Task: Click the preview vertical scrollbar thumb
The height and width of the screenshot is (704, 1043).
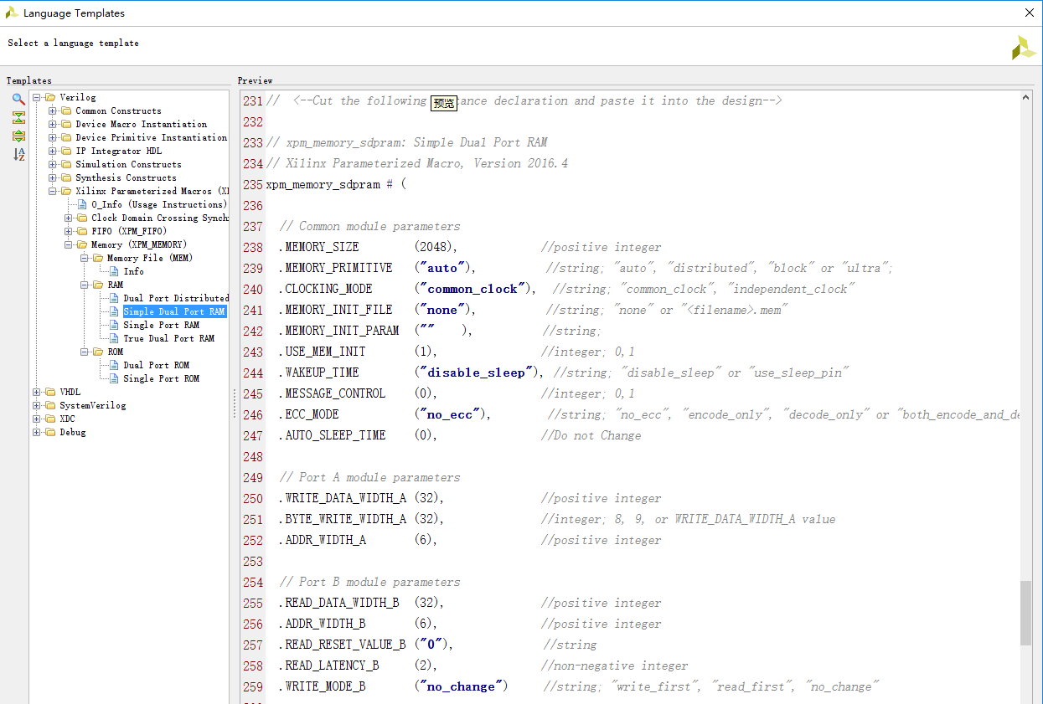Action: pos(1025,613)
